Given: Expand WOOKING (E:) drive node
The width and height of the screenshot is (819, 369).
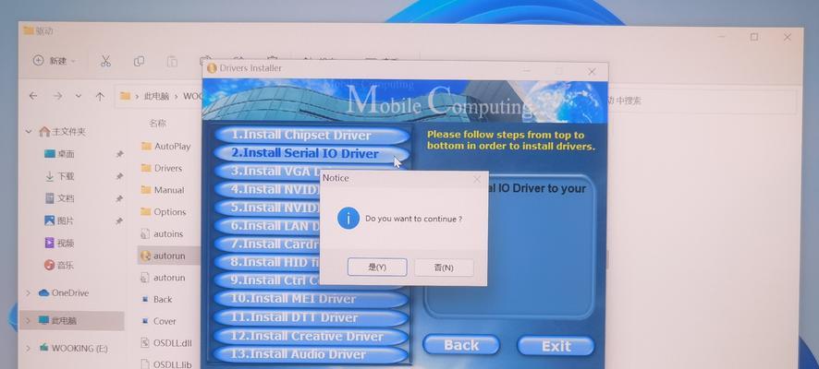Looking at the screenshot, I should [x=29, y=348].
